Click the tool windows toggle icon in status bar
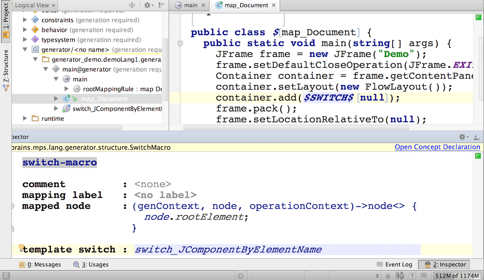Image resolution: width=484 pixels, height=280 pixels. coord(6,276)
